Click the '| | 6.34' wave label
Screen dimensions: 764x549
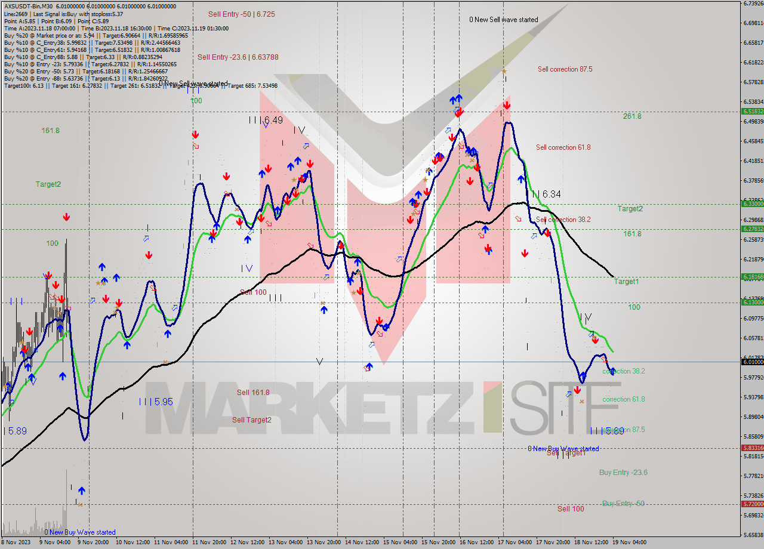pos(546,195)
